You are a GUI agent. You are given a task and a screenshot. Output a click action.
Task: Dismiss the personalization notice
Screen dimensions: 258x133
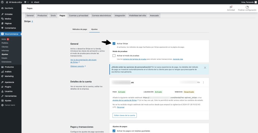205,68
